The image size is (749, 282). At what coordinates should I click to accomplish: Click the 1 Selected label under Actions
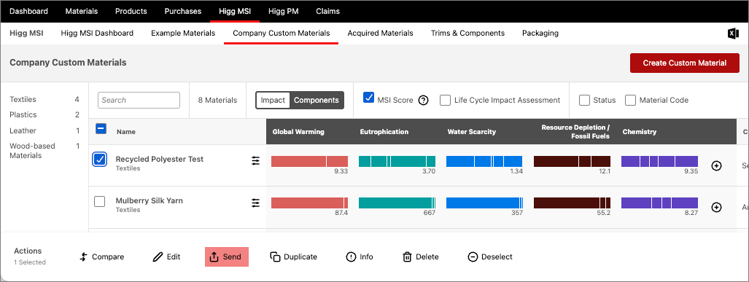(30, 262)
